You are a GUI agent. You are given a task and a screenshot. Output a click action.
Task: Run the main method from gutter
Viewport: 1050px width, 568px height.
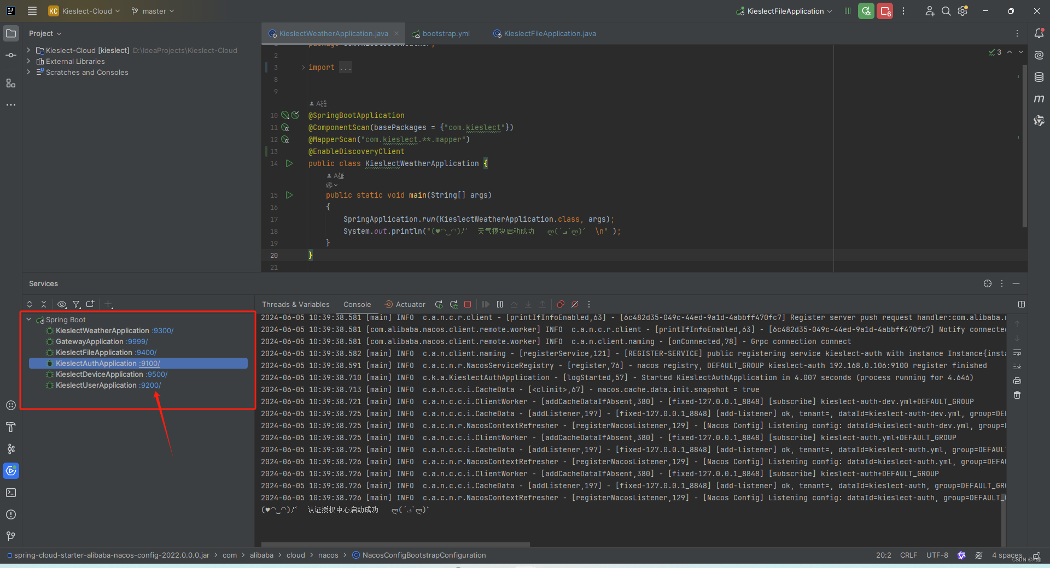click(x=289, y=195)
